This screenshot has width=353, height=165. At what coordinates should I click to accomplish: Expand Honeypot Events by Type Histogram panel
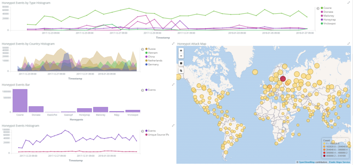pos(349,3)
